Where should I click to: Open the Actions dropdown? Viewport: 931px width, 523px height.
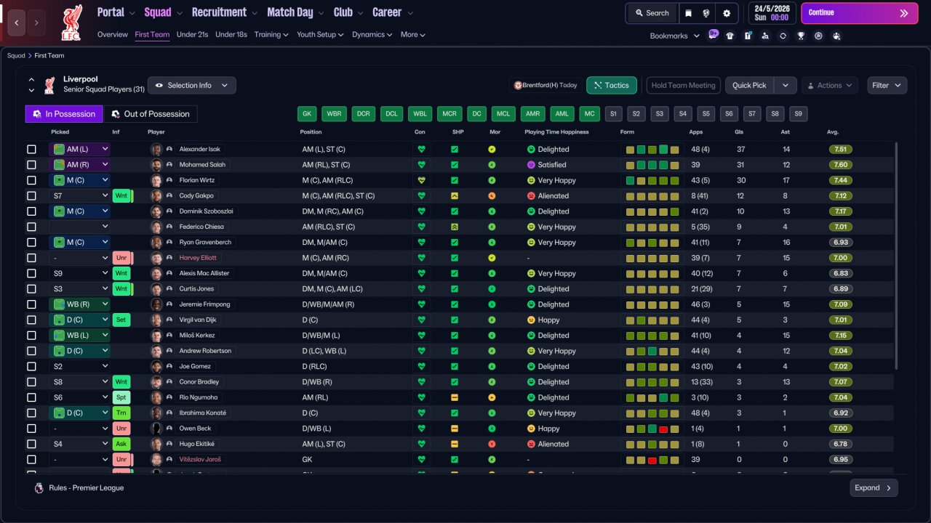pos(830,86)
